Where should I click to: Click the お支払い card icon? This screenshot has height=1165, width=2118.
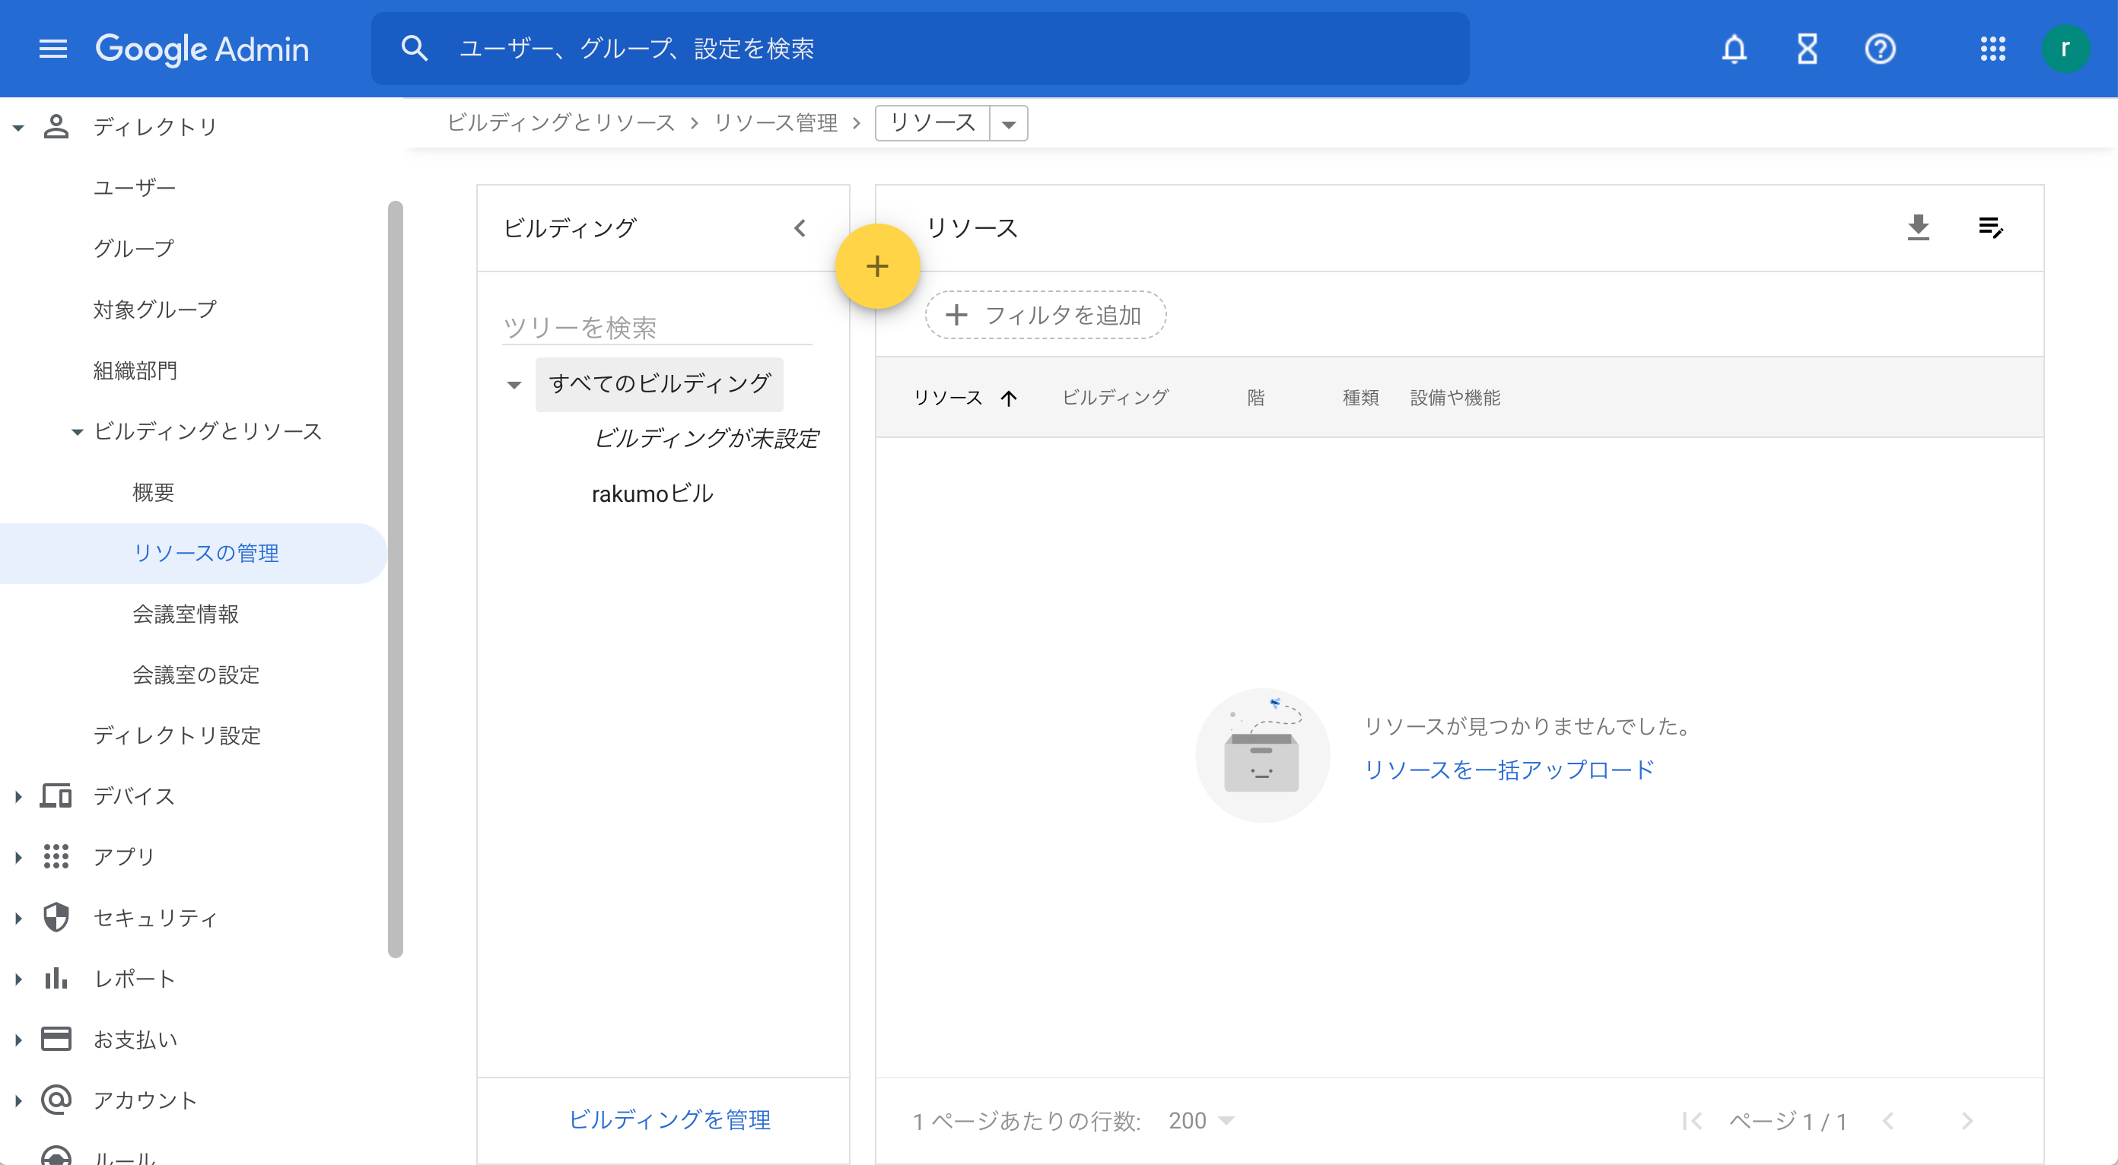point(56,1039)
